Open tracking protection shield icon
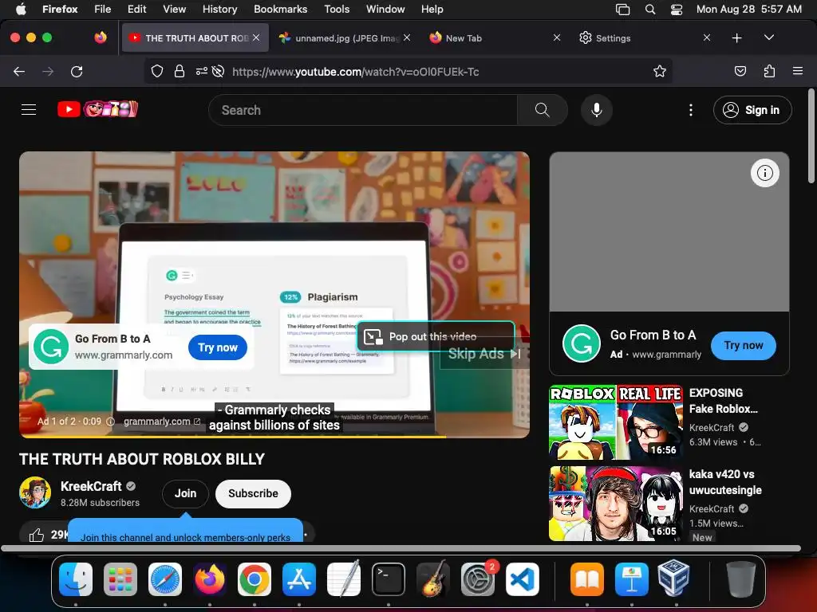This screenshot has width=817, height=612. [157, 71]
